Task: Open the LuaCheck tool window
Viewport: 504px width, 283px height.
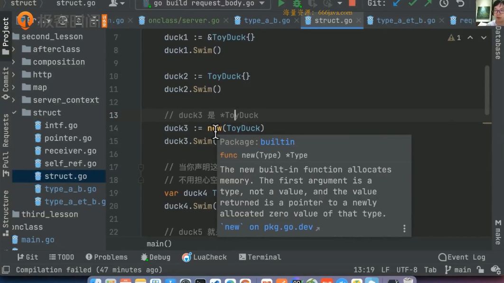Action: point(205,257)
